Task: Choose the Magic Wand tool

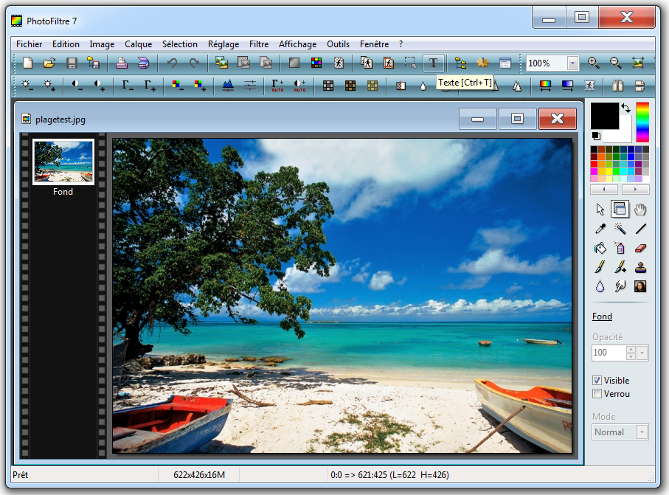Action: [x=620, y=229]
